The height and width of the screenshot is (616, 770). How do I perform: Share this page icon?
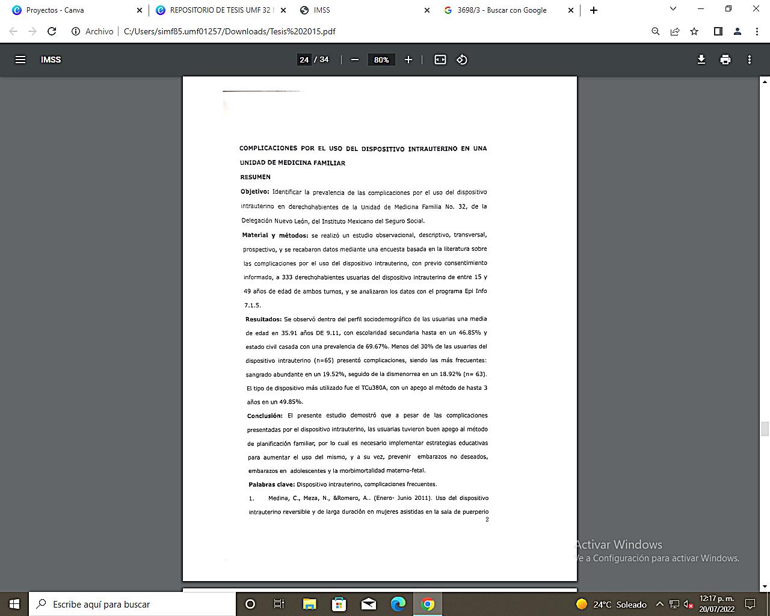(675, 31)
